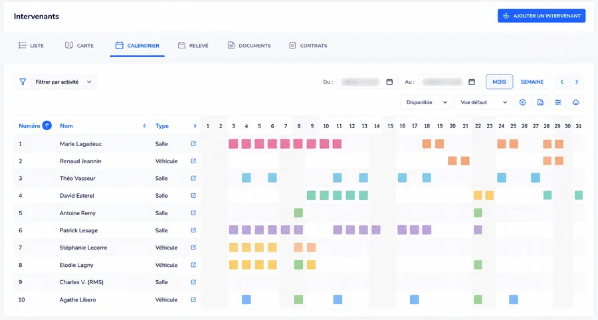Click AJOUTER UN INTERVENANT button
The height and width of the screenshot is (320, 598).
tap(542, 16)
